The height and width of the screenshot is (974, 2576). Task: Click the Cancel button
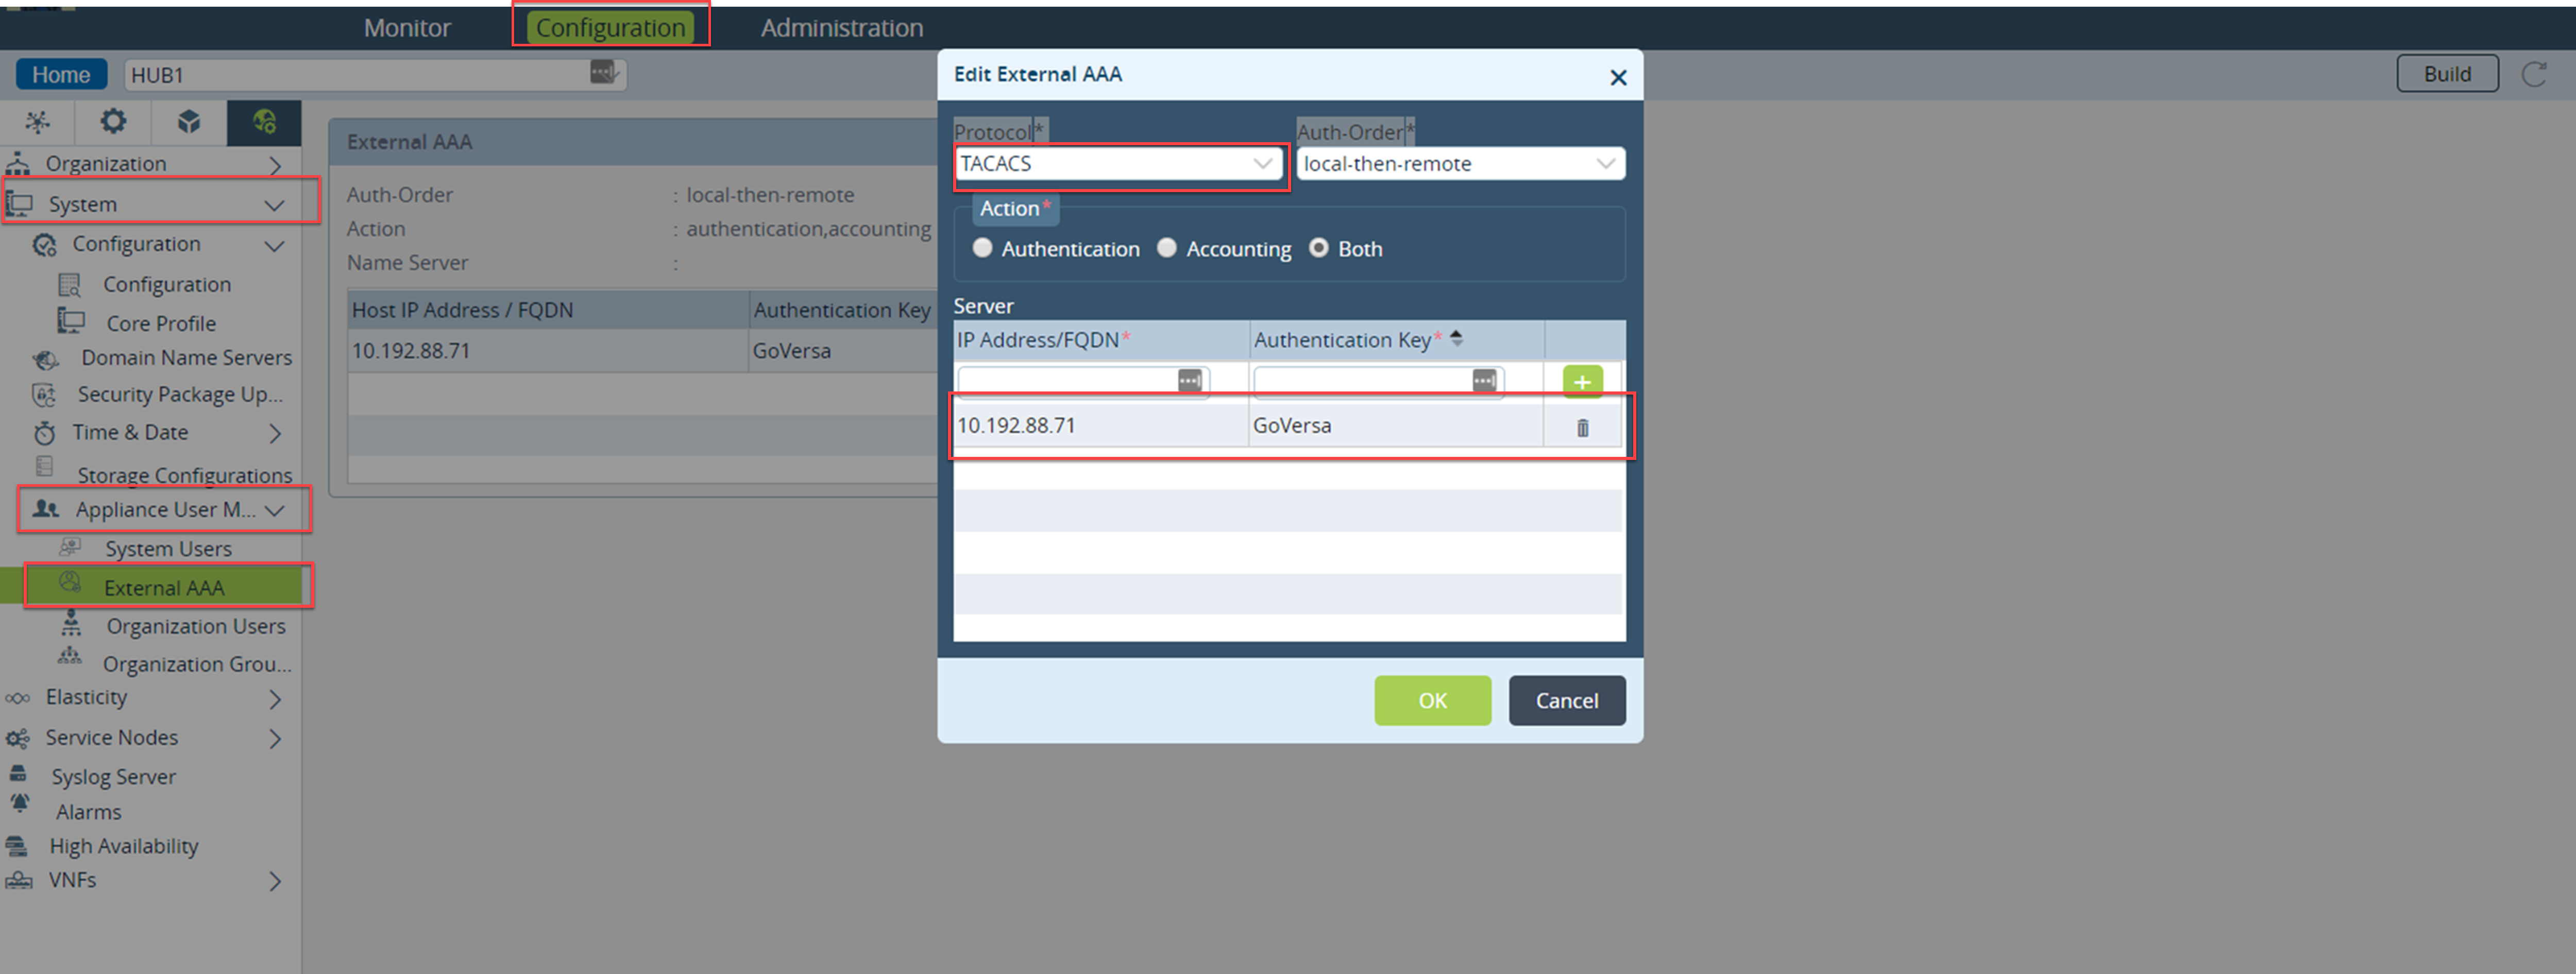pos(1566,700)
